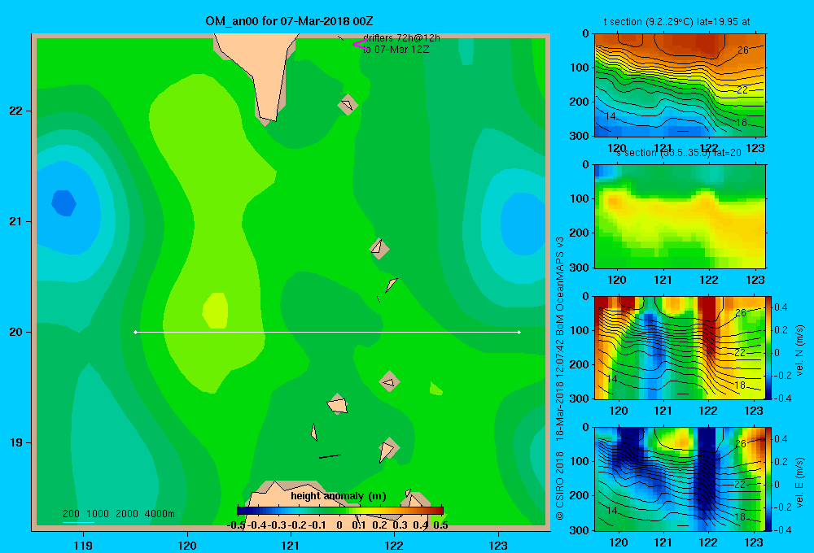Click the '14' contour label in temperature section
Viewport: 814px width, 553px height.
click(x=611, y=115)
